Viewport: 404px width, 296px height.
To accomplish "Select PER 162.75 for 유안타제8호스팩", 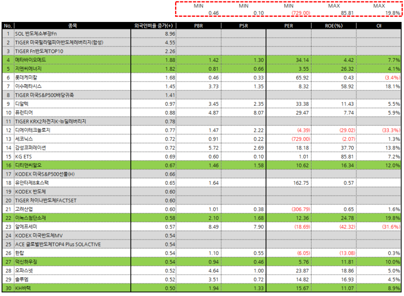I will click(301, 183).
